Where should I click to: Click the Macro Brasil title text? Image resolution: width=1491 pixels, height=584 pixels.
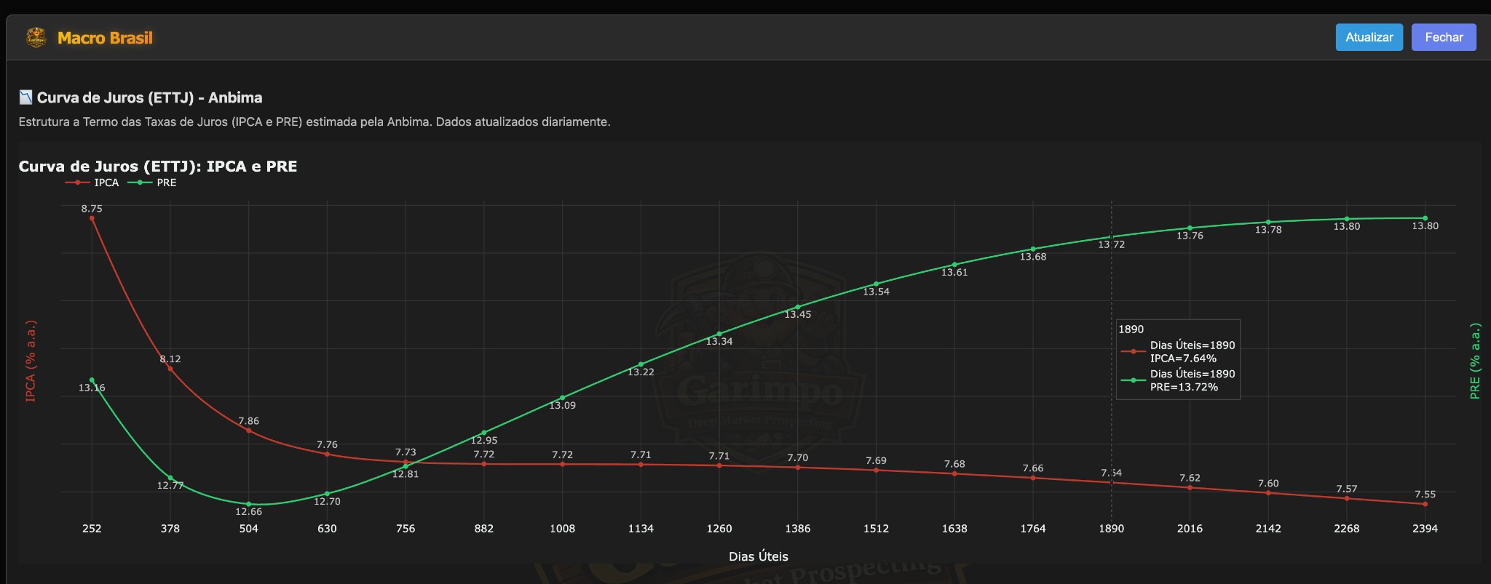pos(105,38)
